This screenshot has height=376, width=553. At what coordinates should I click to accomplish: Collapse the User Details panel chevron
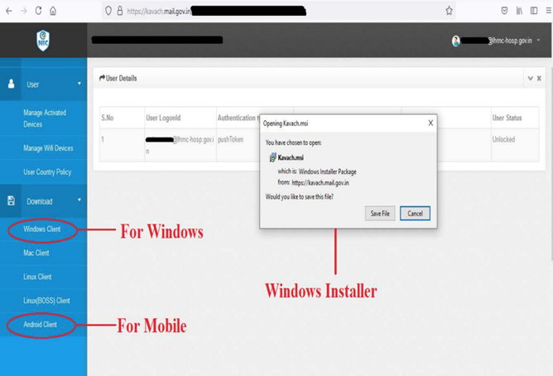coord(530,79)
